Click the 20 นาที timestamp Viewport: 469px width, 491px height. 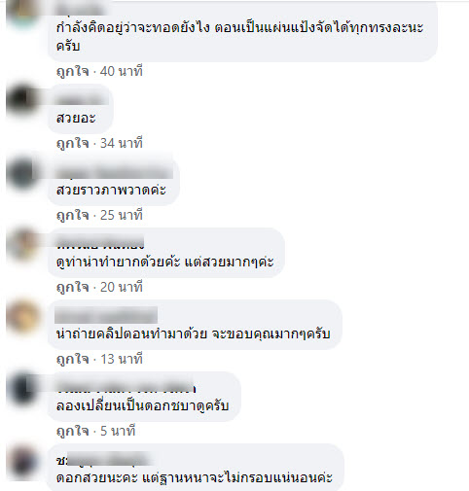[x=122, y=287]
